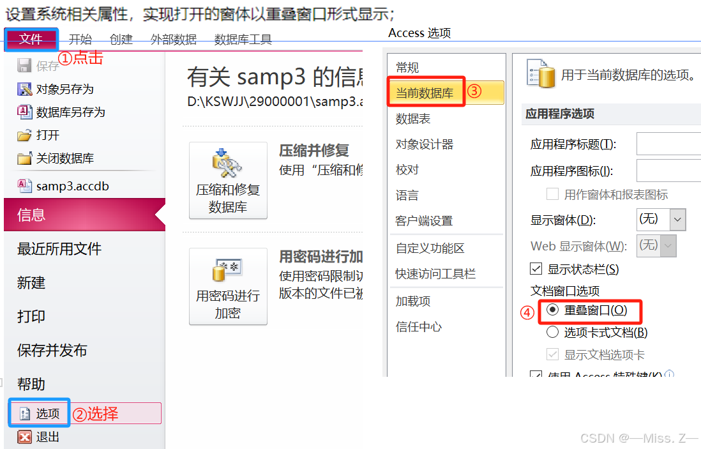Select 加载项 options category
Screen dimensions: 701x449
click(x=412, y=301)
